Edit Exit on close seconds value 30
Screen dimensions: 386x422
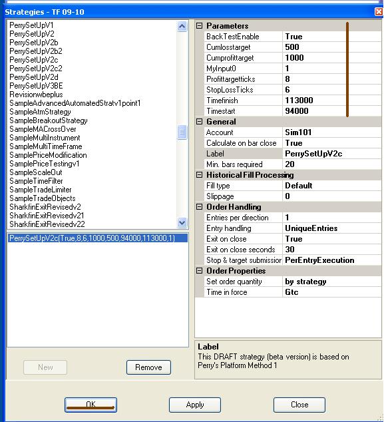coord(332,250)
